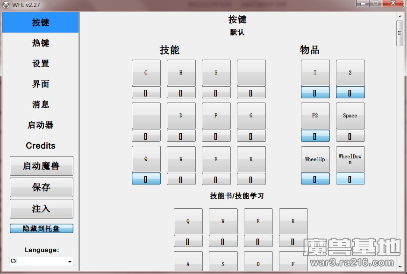Pick the WheelUp item key slot
Image resolution: width=407 pixels, height=274 pixels.
(315, 159)
